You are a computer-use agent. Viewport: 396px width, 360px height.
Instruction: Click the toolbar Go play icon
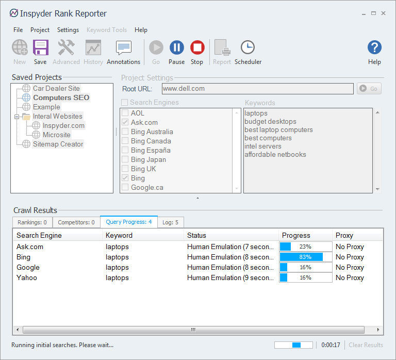(x=156, y=47)
